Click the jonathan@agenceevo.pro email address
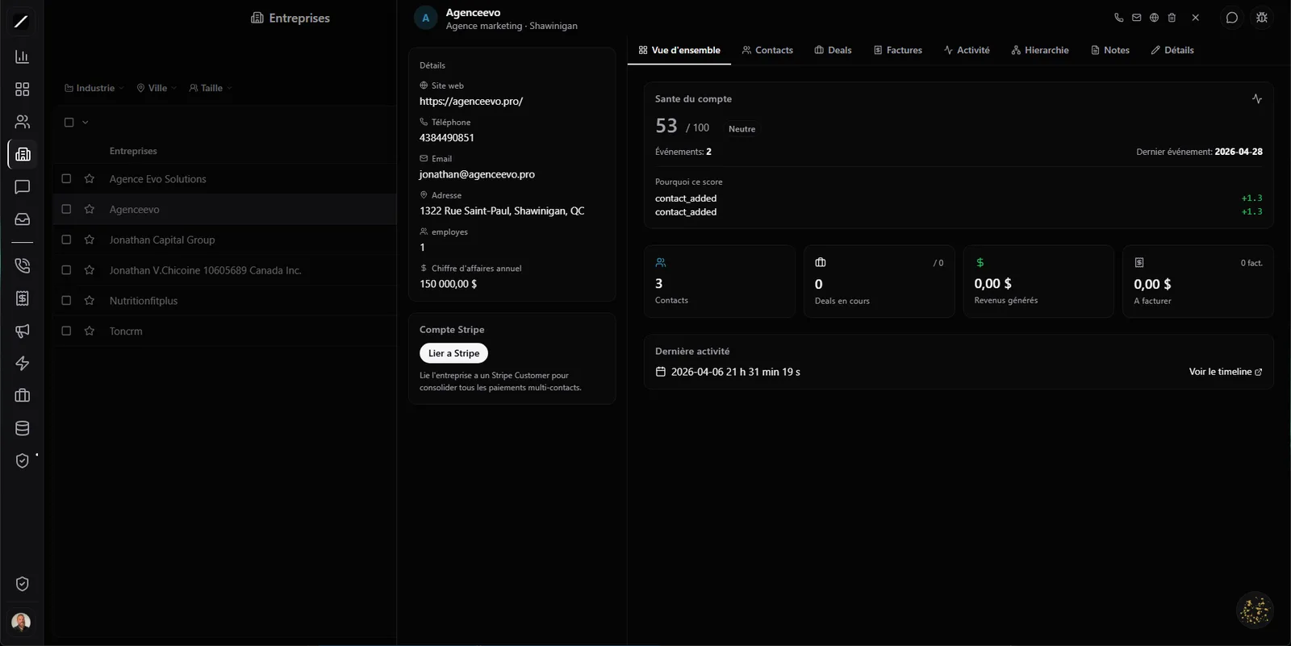This screenshot has width=1291, height=646. click(477, 174)
